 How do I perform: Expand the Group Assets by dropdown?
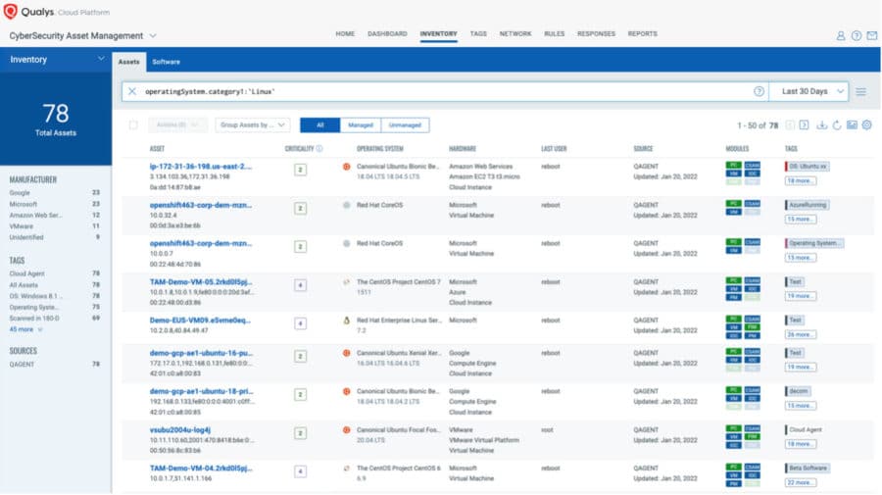click(x=253, y=125)
